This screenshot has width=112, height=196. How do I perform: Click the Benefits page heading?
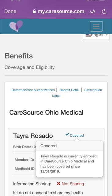click(x=19, y=56)
